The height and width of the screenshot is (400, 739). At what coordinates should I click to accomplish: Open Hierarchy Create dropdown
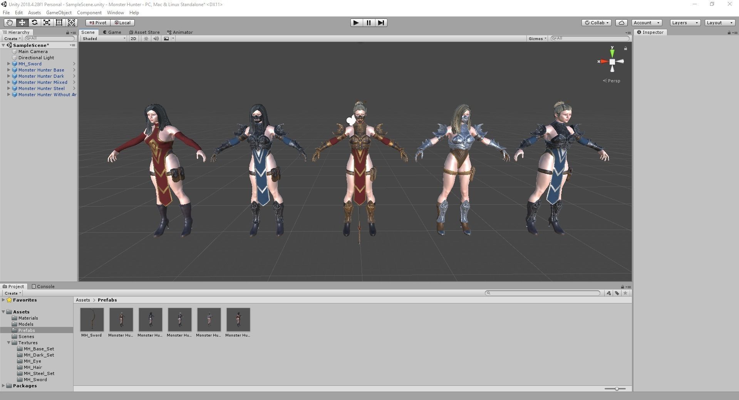click(x=12, y=38)
